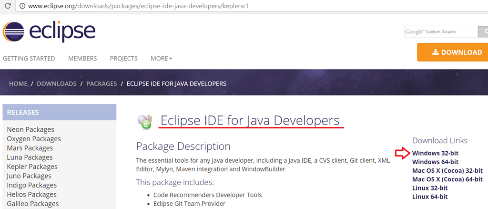
Task: Download the Linux 32-bit package
Action: 430,188
